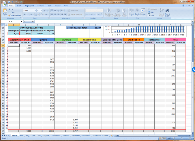Switch to the Page Layout ribbon tab

click(x=29, y=6)
